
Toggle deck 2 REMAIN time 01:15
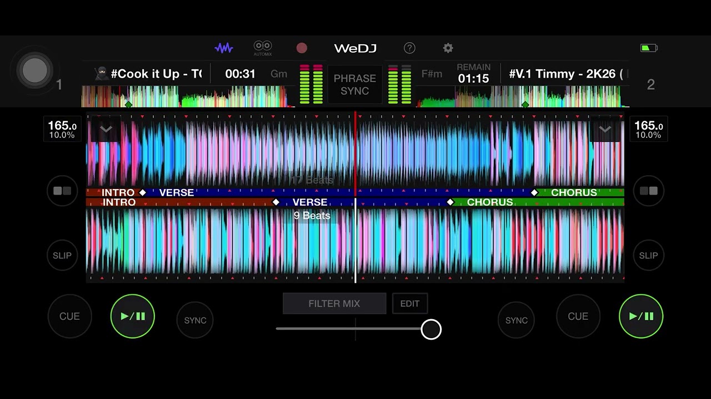tap(473, 74)
